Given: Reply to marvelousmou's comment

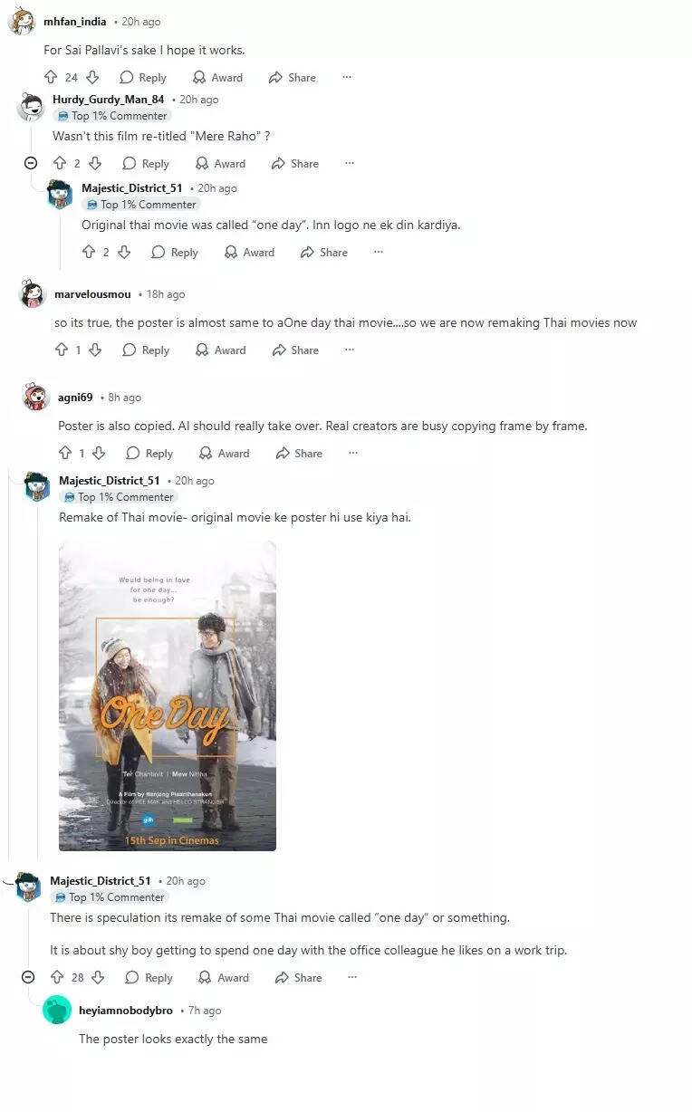Looking at the screenshot, I should pos(146,350).
